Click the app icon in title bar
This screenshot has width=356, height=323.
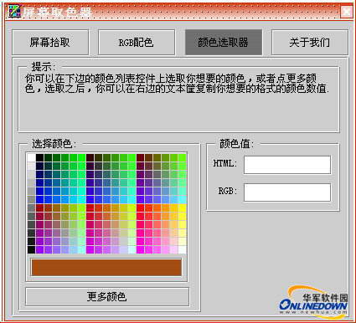pos(15,11)
